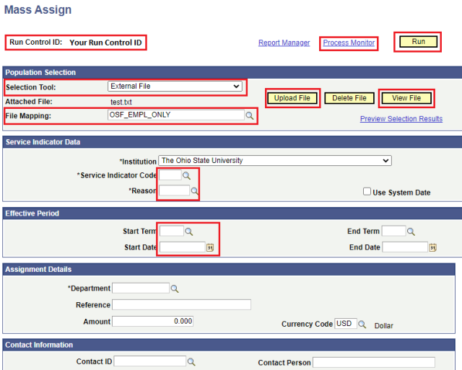Click the Delete File button
Image resolution: width=462 pixels, height=370 pixels.
click(x=349, y=98)
